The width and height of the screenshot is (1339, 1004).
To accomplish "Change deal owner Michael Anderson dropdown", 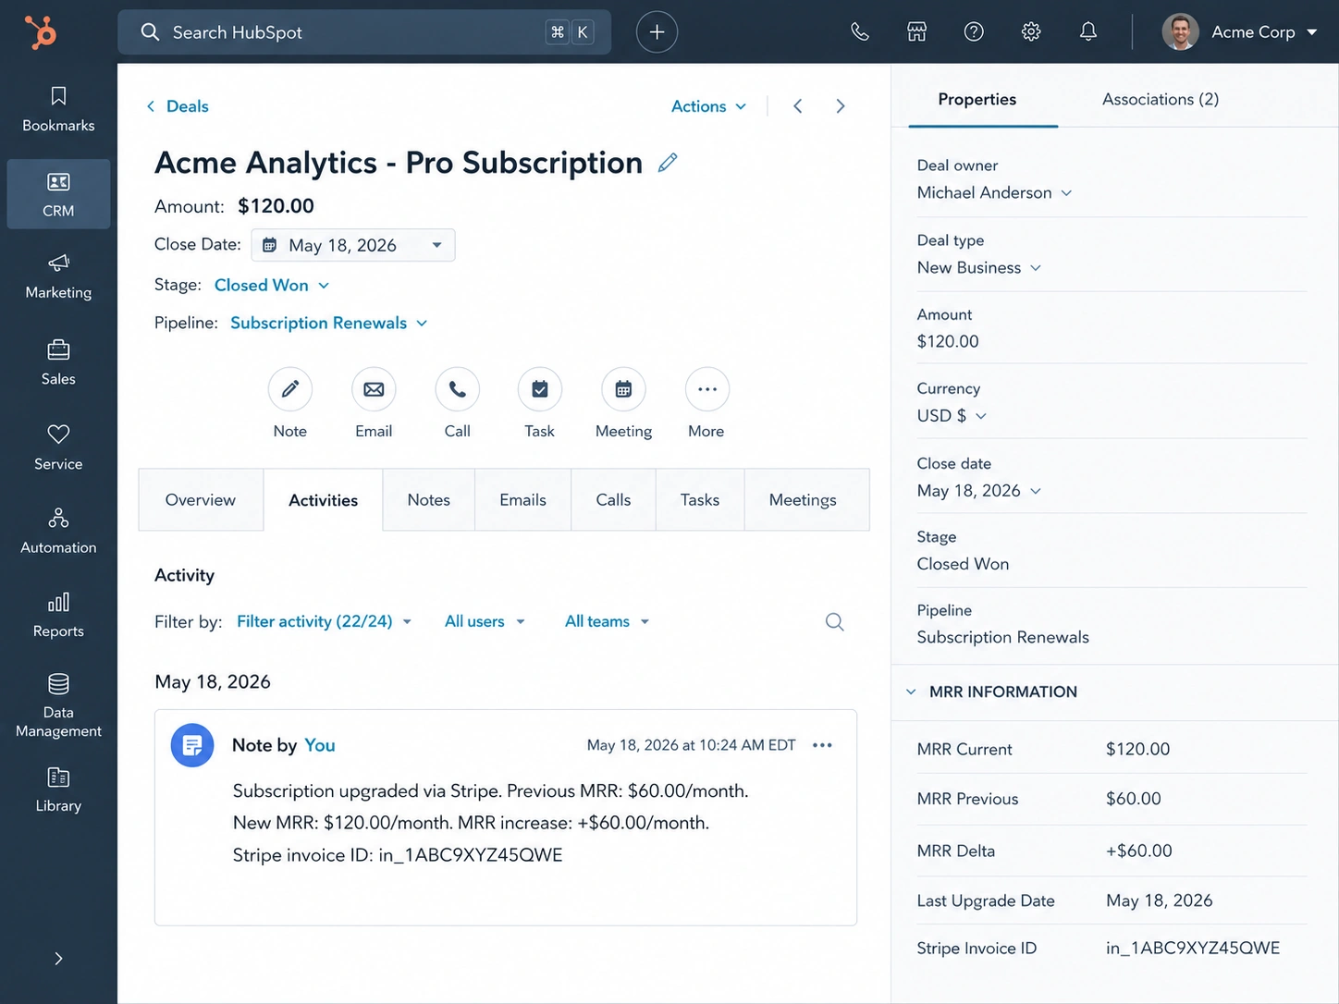I will [x=994, y=192].
